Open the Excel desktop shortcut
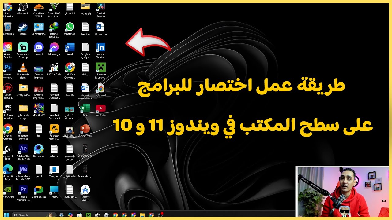This screenshot has height=220, width=392. pos(85,111)
